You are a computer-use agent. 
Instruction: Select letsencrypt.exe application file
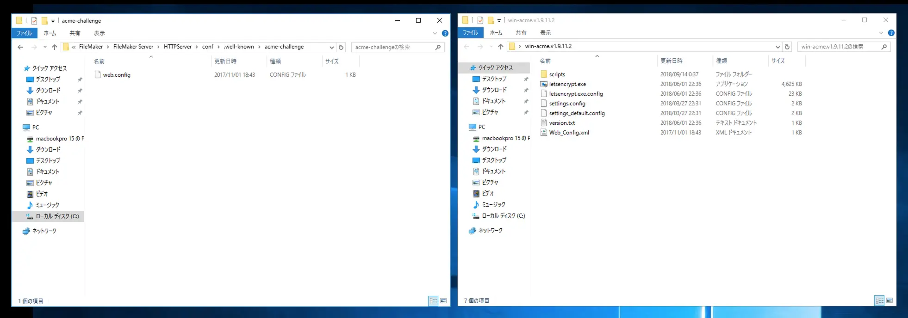tap(567, 84)
